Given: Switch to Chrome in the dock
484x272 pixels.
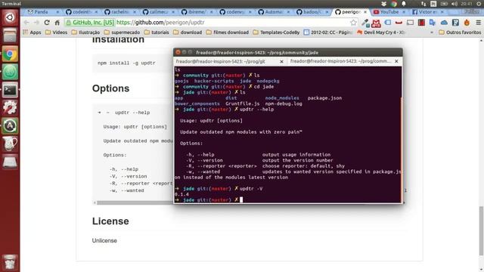Looking at the screenshot, I should (10, 54).
